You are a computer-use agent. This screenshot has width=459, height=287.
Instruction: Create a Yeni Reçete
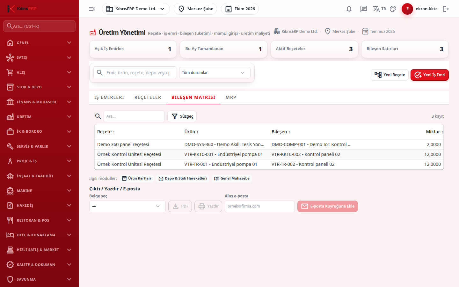[390, 75]
